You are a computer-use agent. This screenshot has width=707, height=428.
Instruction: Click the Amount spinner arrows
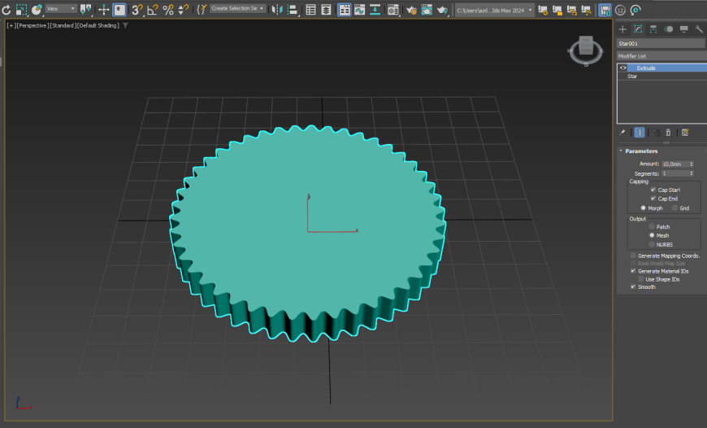[x=692, y=164]
